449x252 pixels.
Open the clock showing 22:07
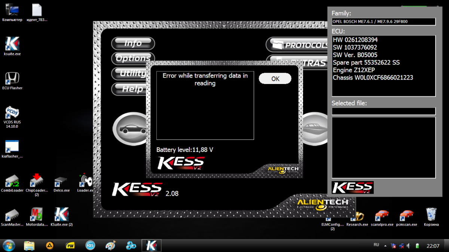click(433, 246)
